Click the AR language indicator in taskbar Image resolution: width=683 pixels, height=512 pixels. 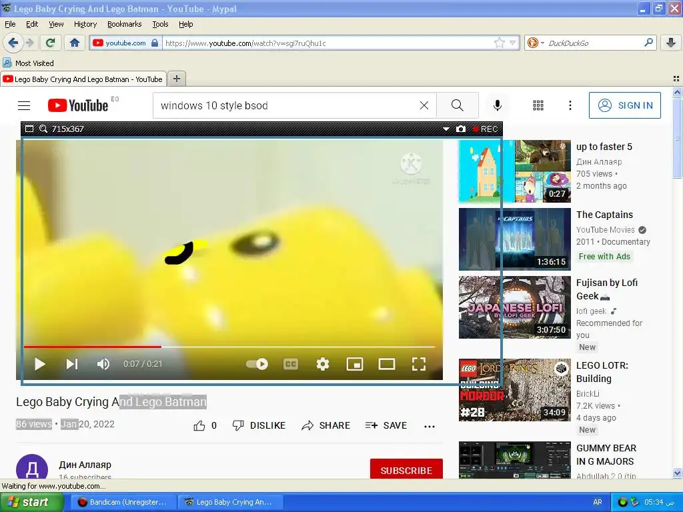(597, 502)
